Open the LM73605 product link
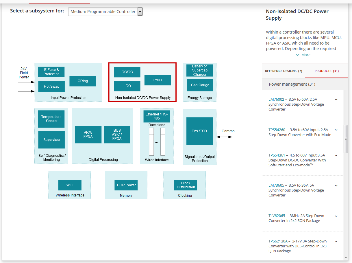Screen dimensions: 352x263 [276, 185]
